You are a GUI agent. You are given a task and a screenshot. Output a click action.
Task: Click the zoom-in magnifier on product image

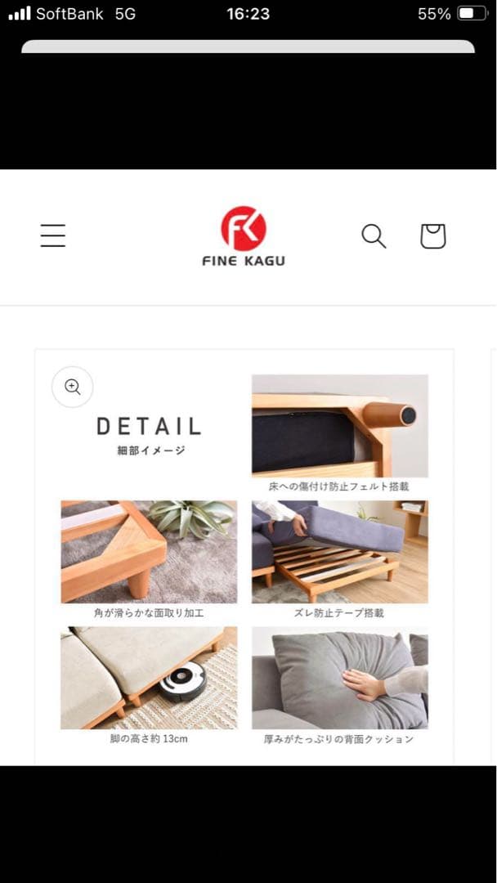pyautogui.click(x=73, y=387)
